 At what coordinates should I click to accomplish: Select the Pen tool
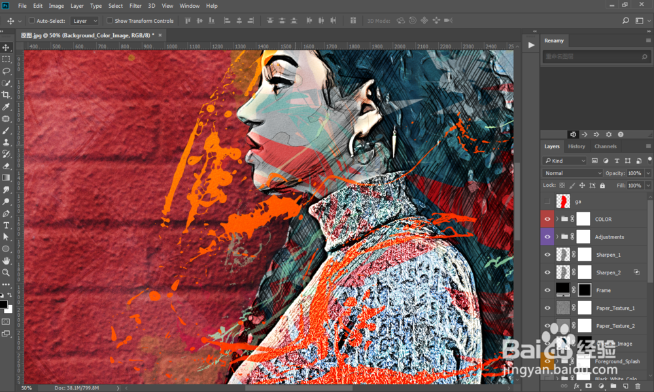tap(6, 214)
